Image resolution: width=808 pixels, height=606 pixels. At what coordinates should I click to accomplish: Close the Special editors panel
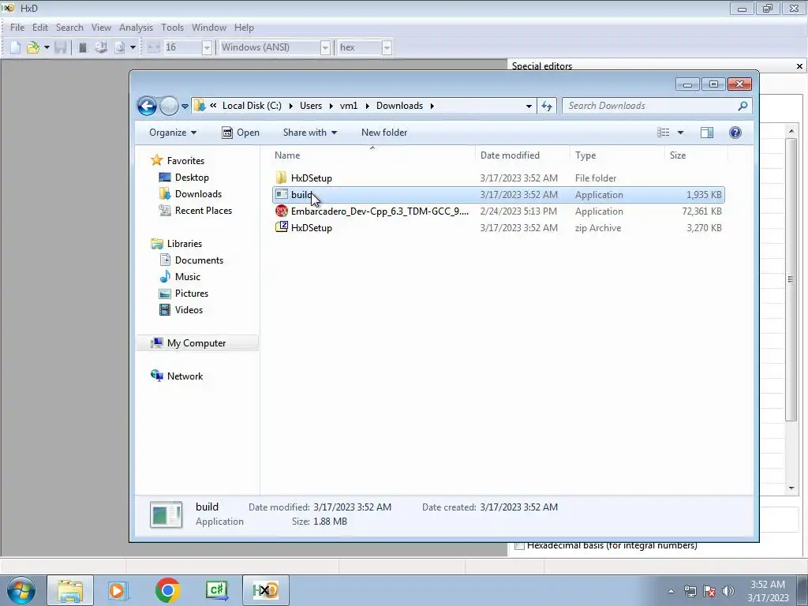[799, 66]
